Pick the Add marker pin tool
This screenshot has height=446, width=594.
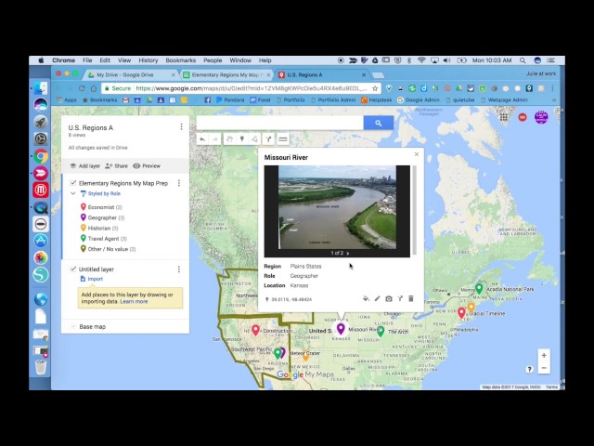[242, 139]
